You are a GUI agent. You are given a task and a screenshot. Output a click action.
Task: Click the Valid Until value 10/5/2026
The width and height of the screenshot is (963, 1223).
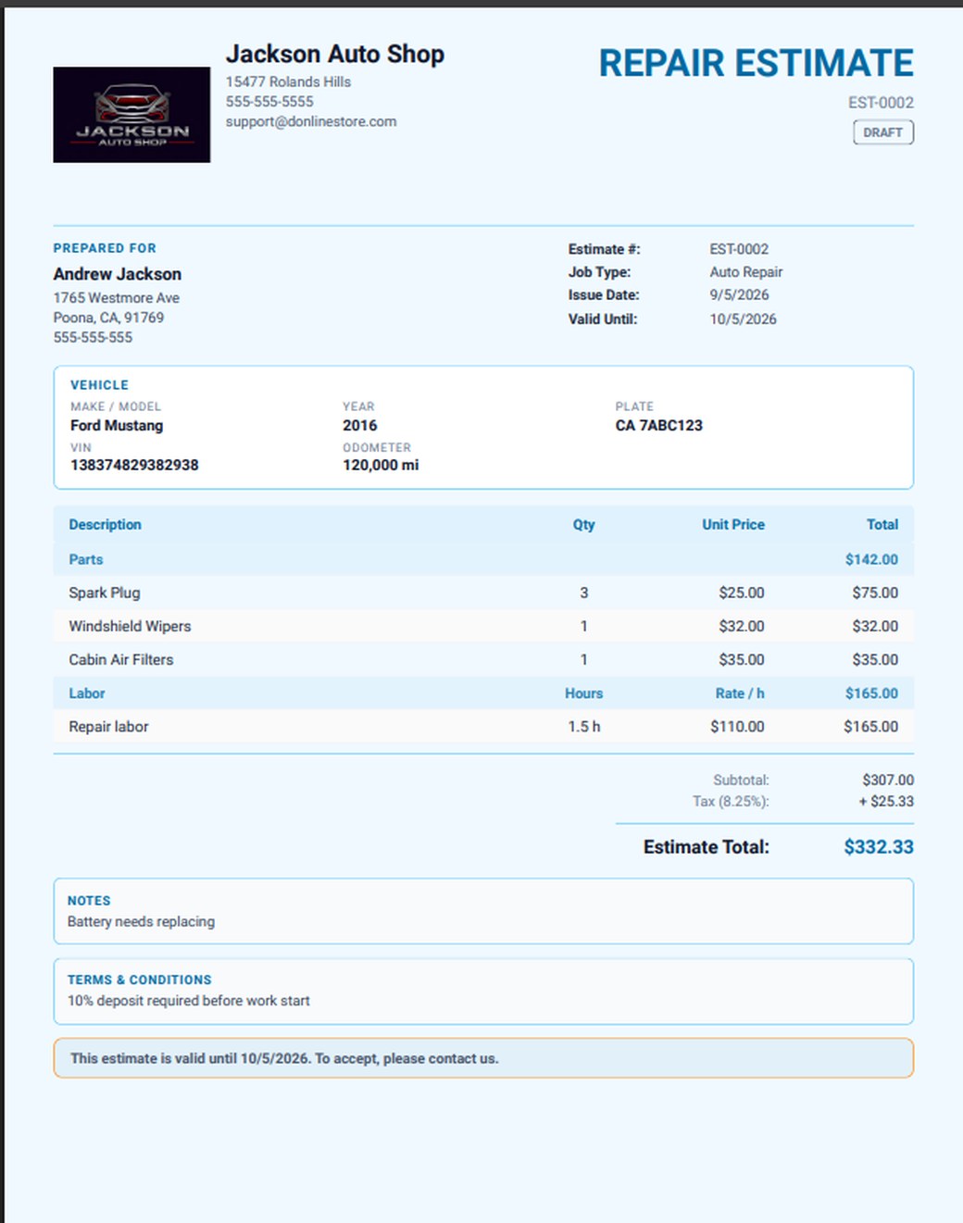(743, 318)
